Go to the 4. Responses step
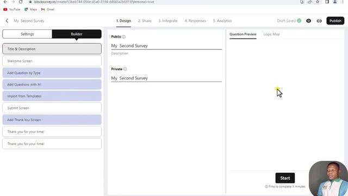The height and width of the screenshot is (196, 348). click(195, 21)
